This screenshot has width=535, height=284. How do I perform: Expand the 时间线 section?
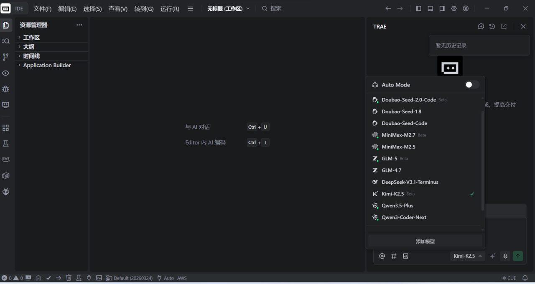click(51, 56)
